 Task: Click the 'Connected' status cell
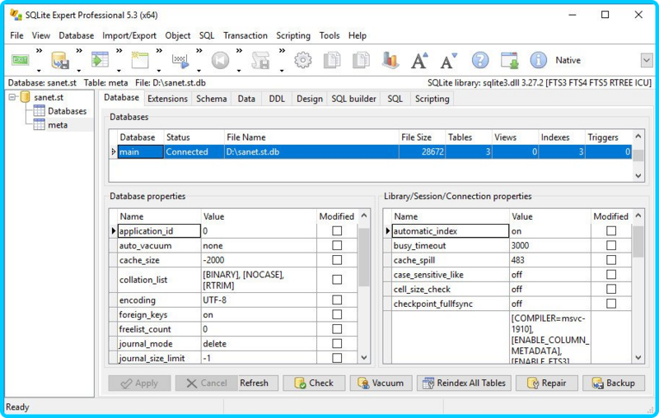[x=194, y=152]
